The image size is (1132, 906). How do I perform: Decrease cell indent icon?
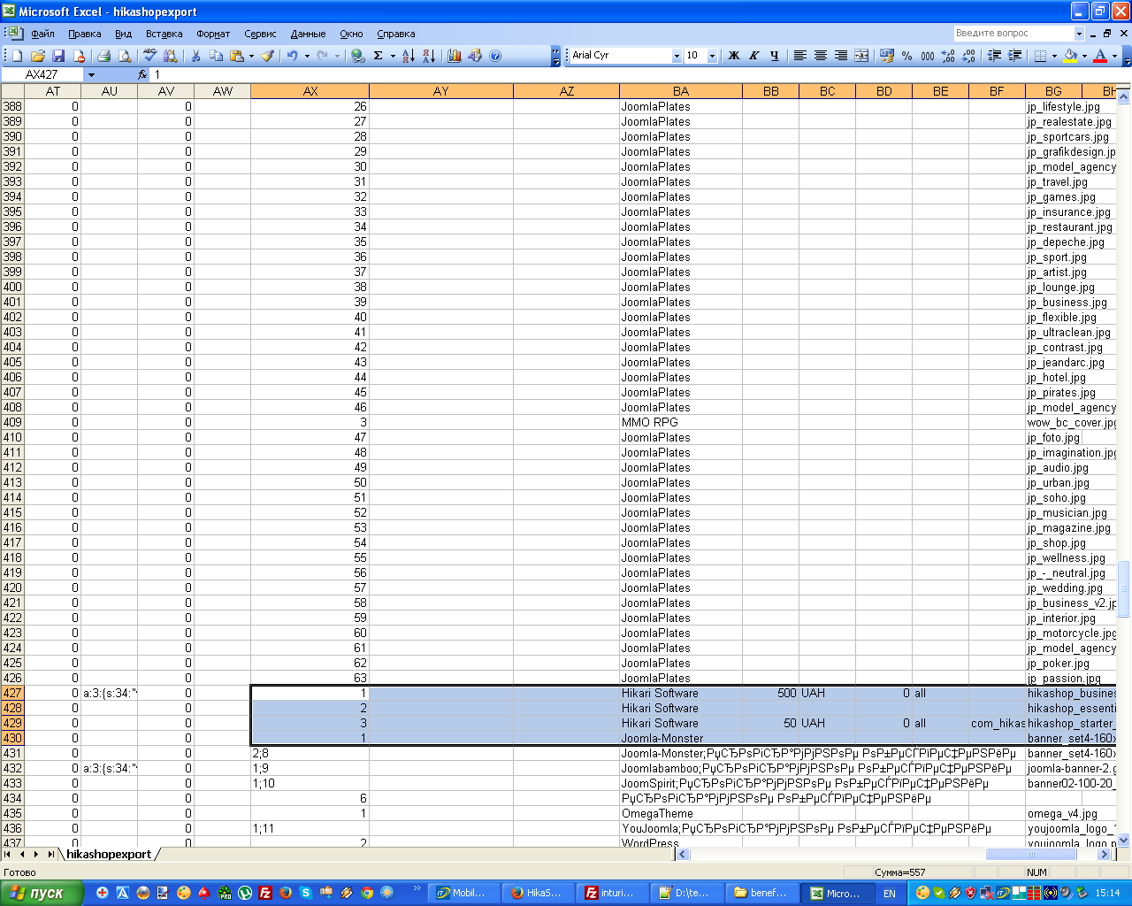click(x=994, y=56)
